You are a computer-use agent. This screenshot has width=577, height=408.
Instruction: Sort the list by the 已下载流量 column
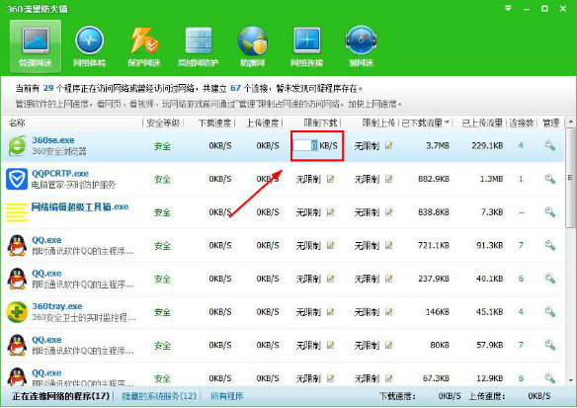click(426, 122)
